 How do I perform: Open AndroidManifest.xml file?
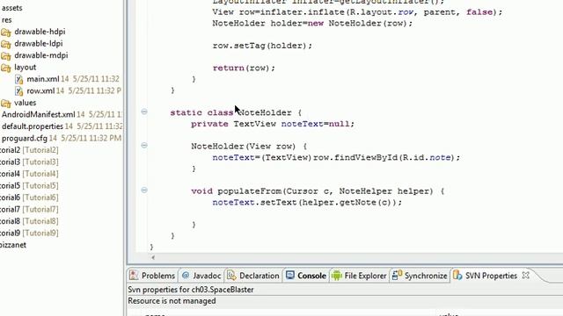click(39, 114)
